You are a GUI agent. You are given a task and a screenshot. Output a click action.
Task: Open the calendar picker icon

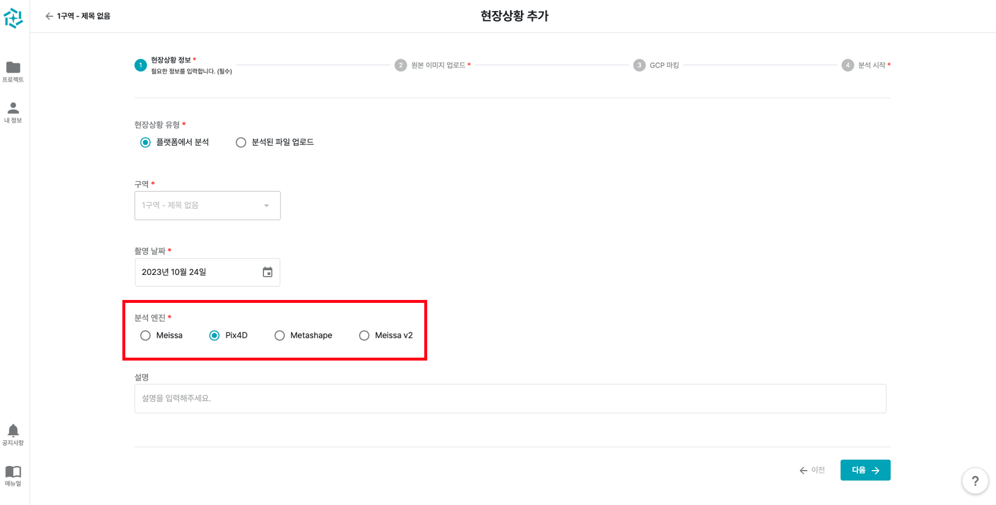click(268, 272)
